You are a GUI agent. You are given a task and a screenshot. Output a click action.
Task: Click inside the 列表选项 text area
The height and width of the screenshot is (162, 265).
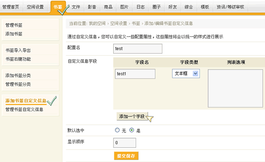click(x=235, y=88)
